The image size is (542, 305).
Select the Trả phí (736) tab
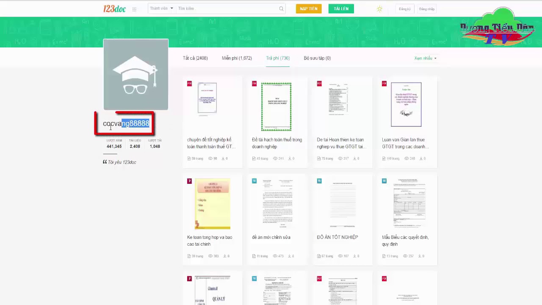pyautogui.click(x=278, y=58)
